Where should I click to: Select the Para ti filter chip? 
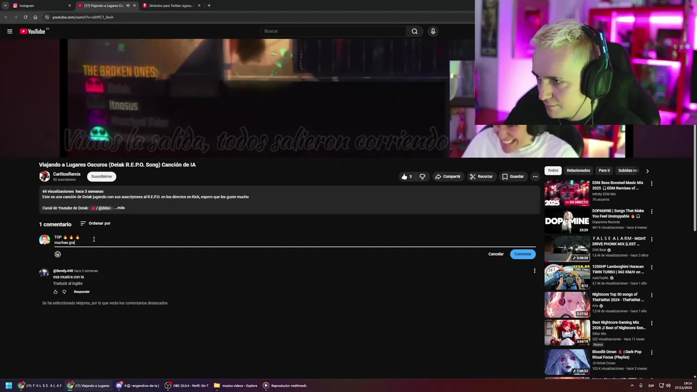[604, 170]
